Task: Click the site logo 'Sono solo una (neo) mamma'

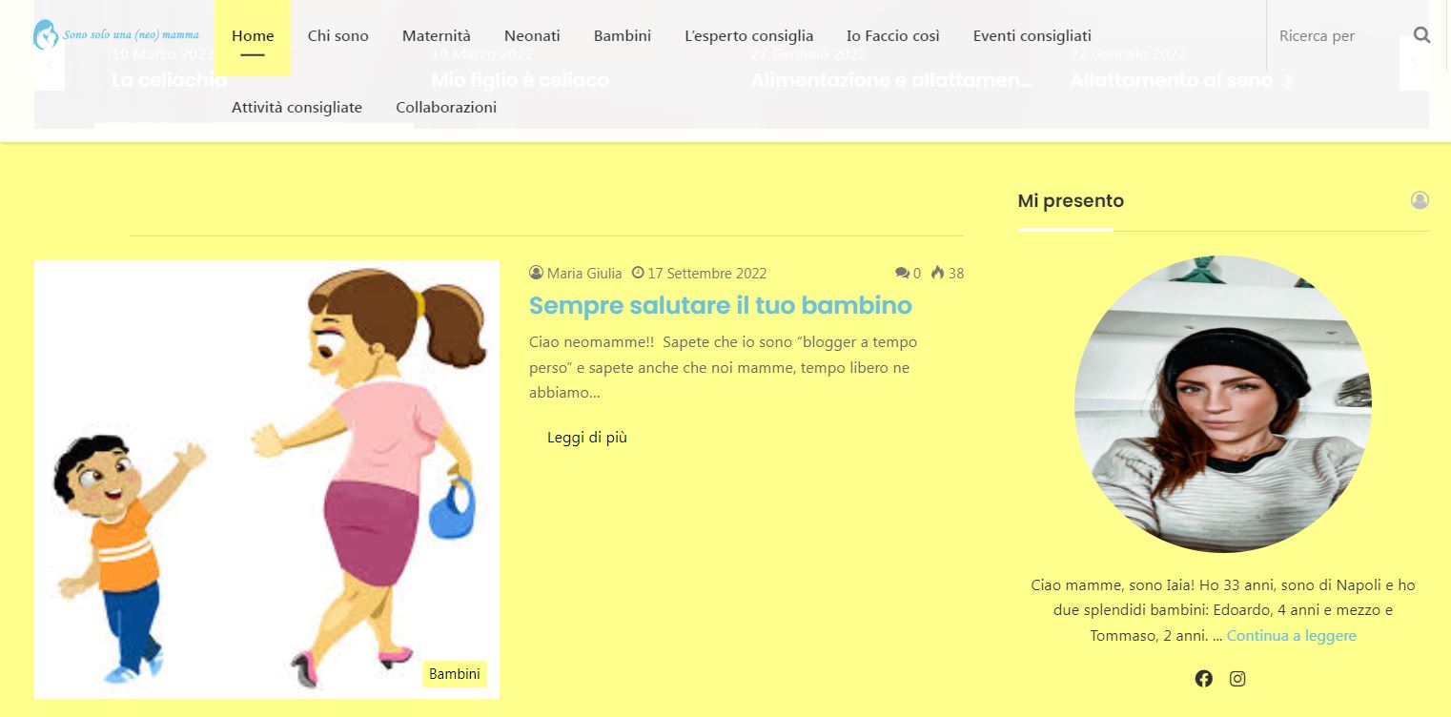Action: coord(116,35)
